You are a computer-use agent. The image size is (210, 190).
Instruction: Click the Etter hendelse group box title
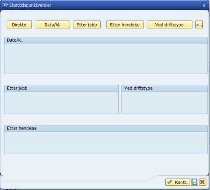click(x=21, y=128)
